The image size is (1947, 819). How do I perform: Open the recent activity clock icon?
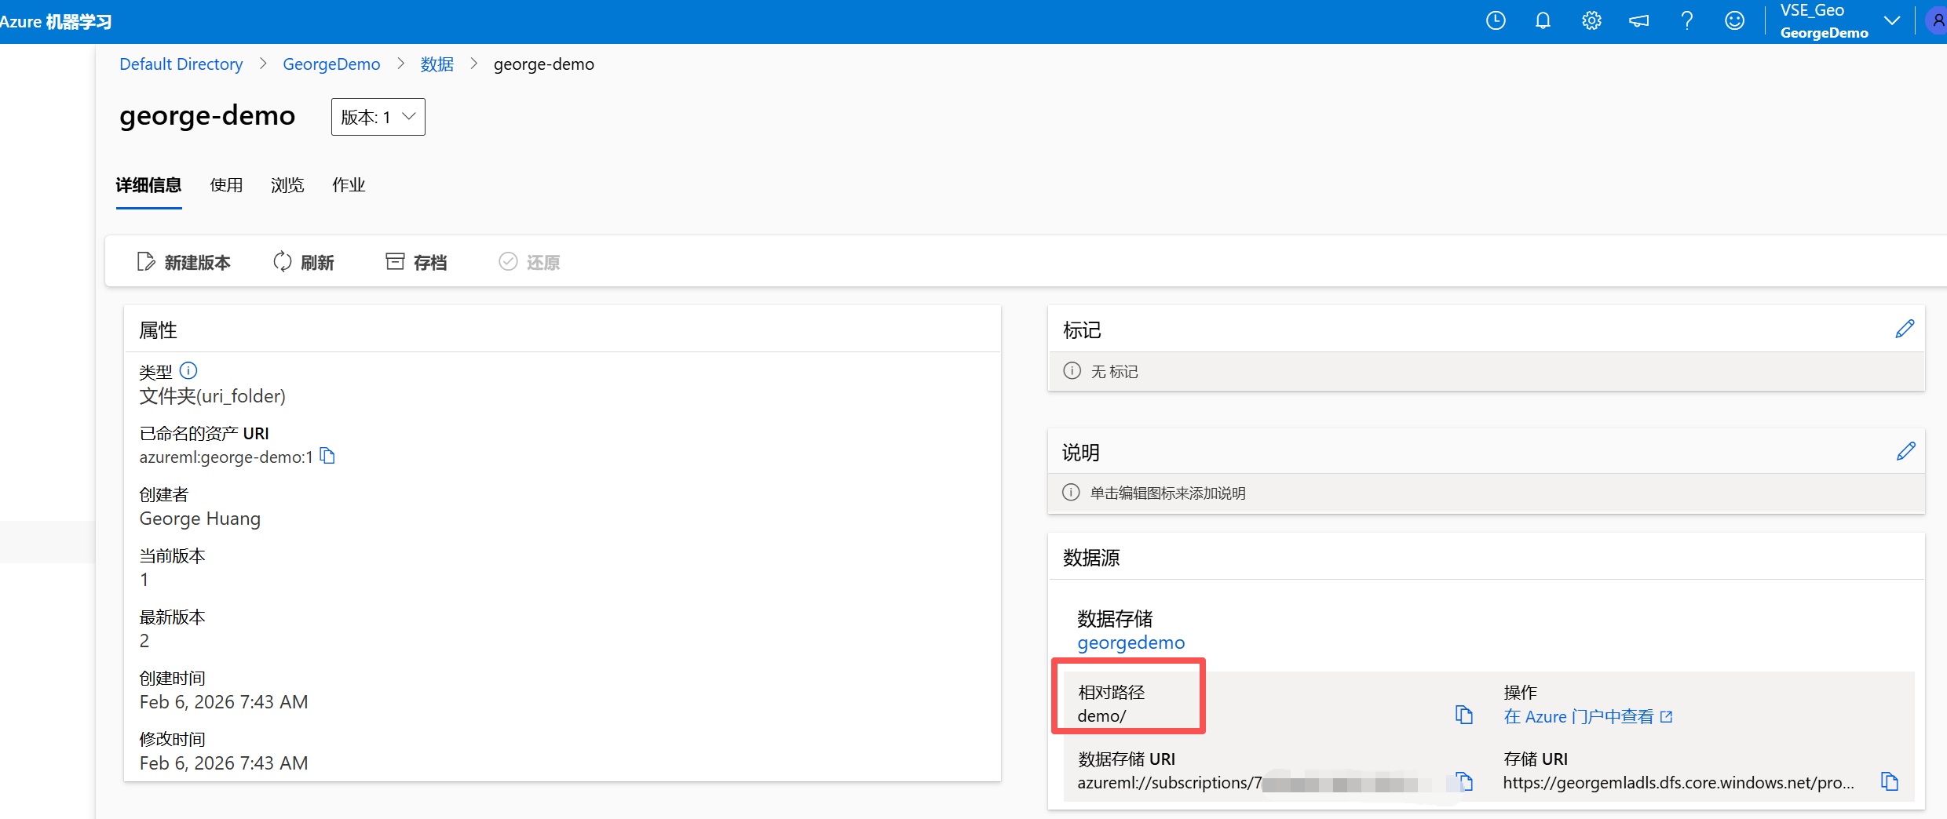pos(1496,21)
